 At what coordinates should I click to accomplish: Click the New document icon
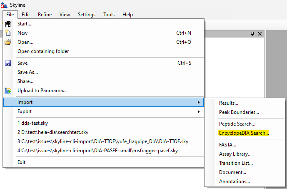[x=8, y=33]
